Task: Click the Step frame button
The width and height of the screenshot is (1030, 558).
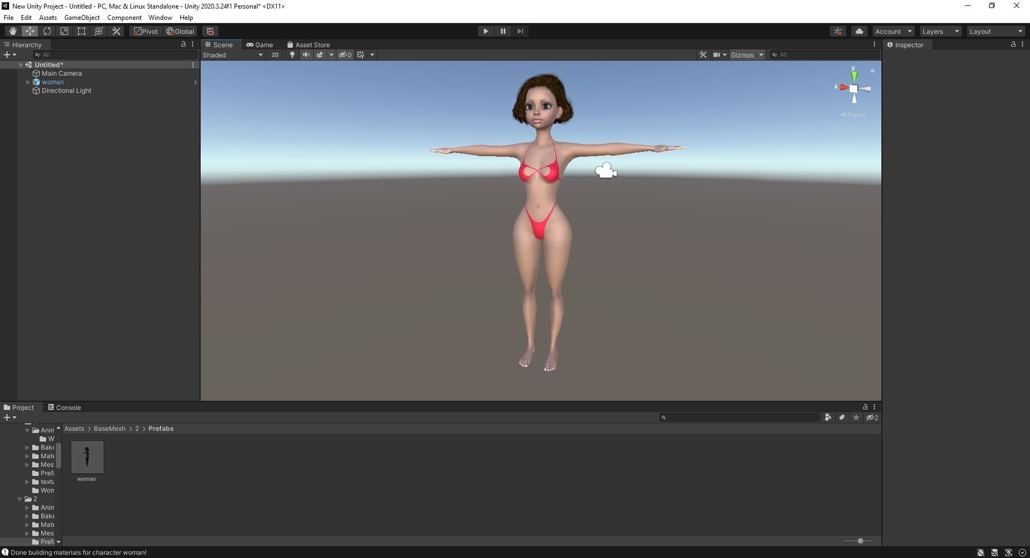Action: (x=520, y=31)
